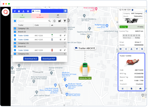Open the clipboard tab in panel header
148x107 pixels.
19,11
